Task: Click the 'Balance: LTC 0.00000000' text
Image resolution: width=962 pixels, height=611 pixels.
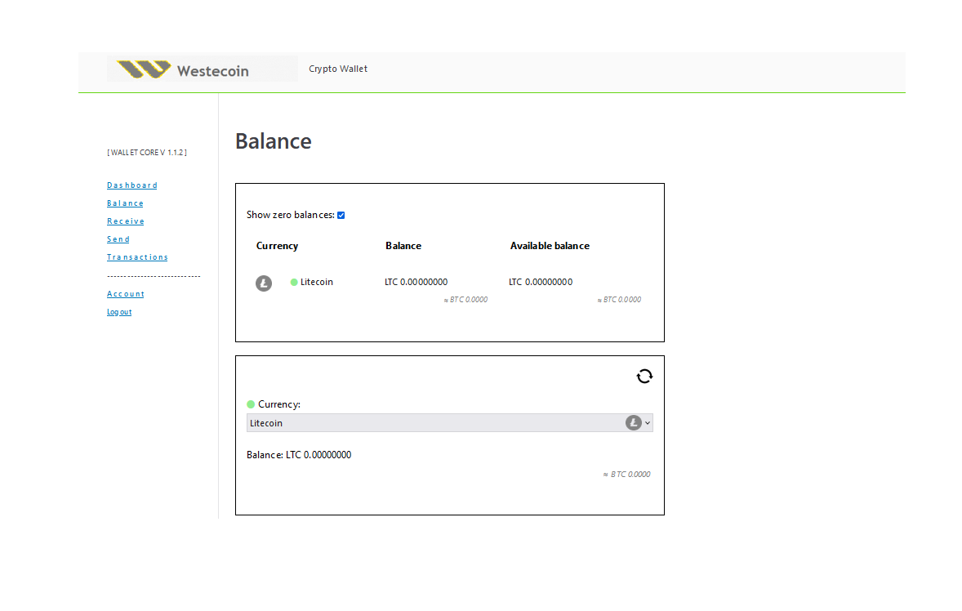Action: pos(299,454)
